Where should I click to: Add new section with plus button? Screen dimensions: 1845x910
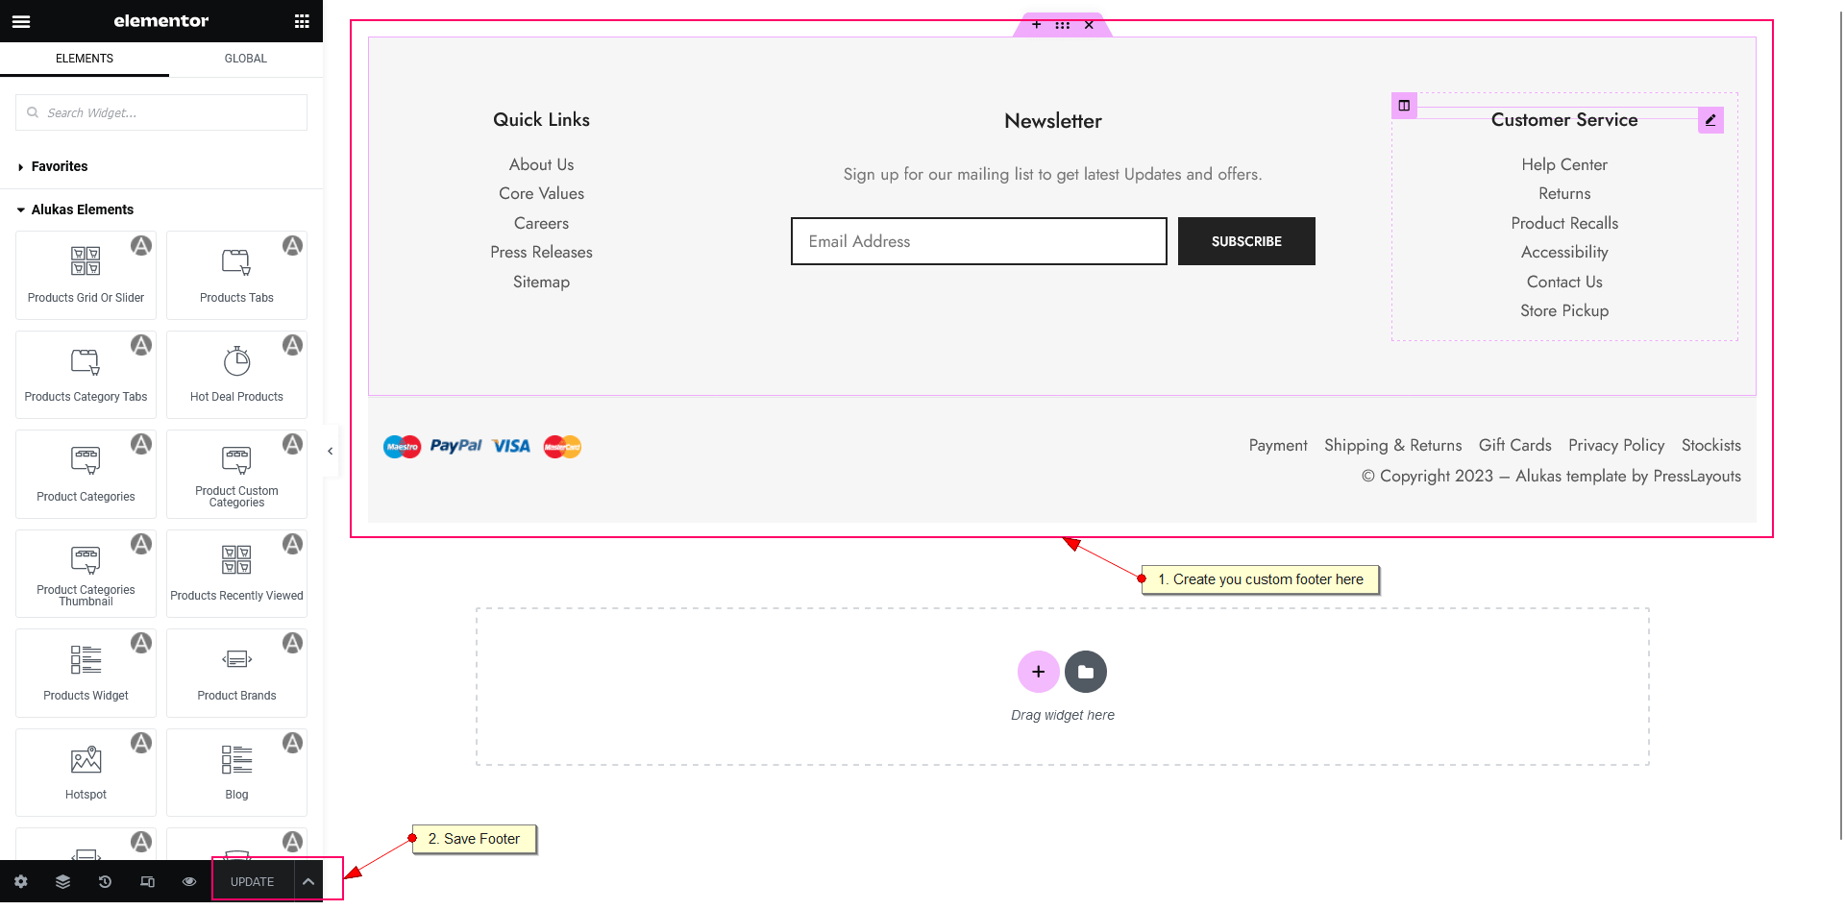click(x=1038, y=672)
